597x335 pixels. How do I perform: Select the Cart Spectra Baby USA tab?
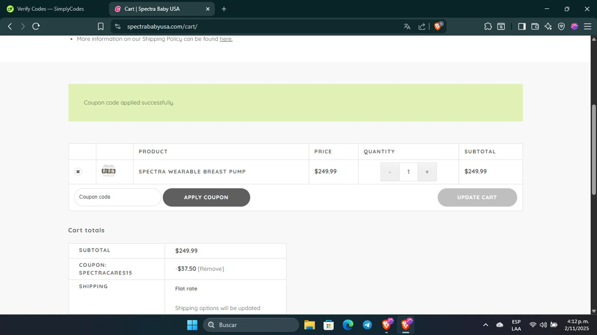pyautogui.click(x=161, y=9)
